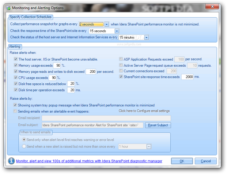Enable Active Server Page request queue alert
The image size is (227, 174).
tap(121, 65)
